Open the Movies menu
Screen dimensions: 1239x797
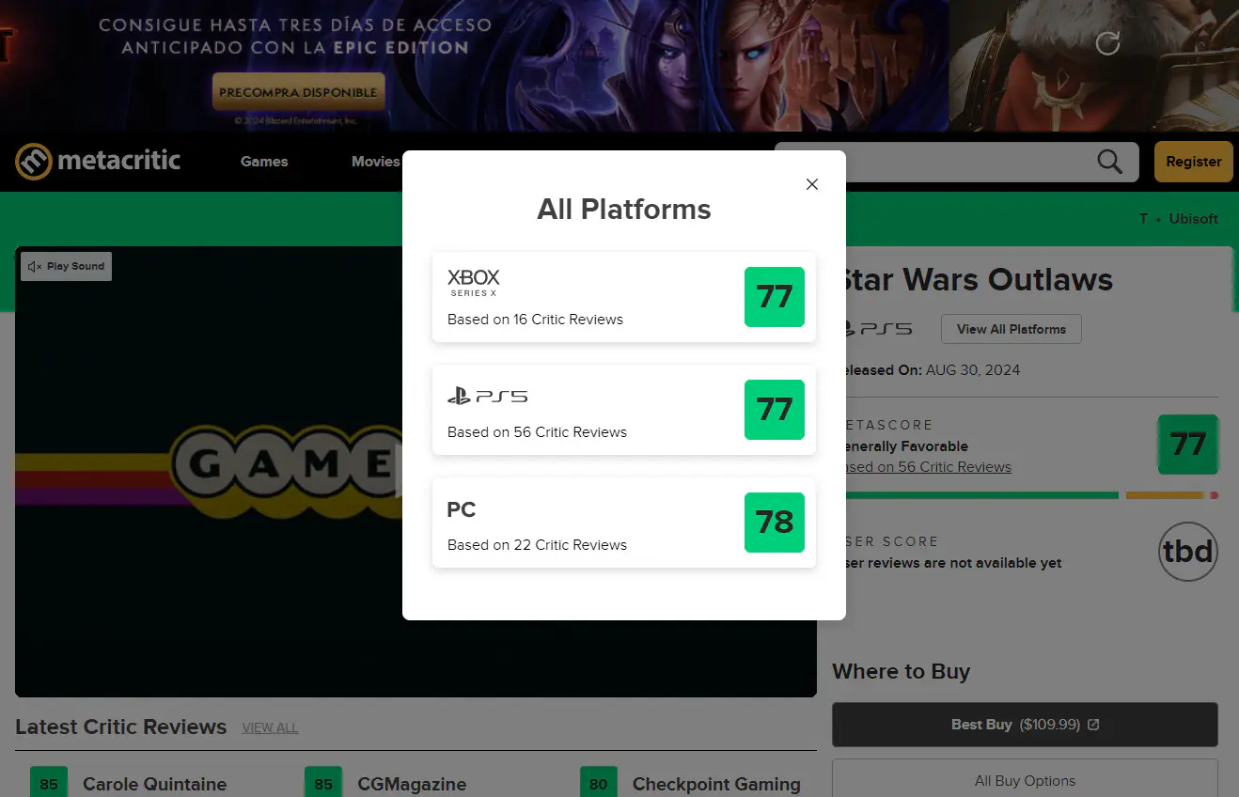pos(375,162)
